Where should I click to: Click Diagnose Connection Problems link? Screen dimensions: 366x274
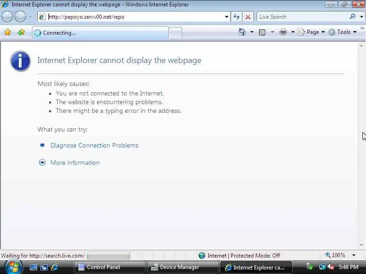pos(94,145)
